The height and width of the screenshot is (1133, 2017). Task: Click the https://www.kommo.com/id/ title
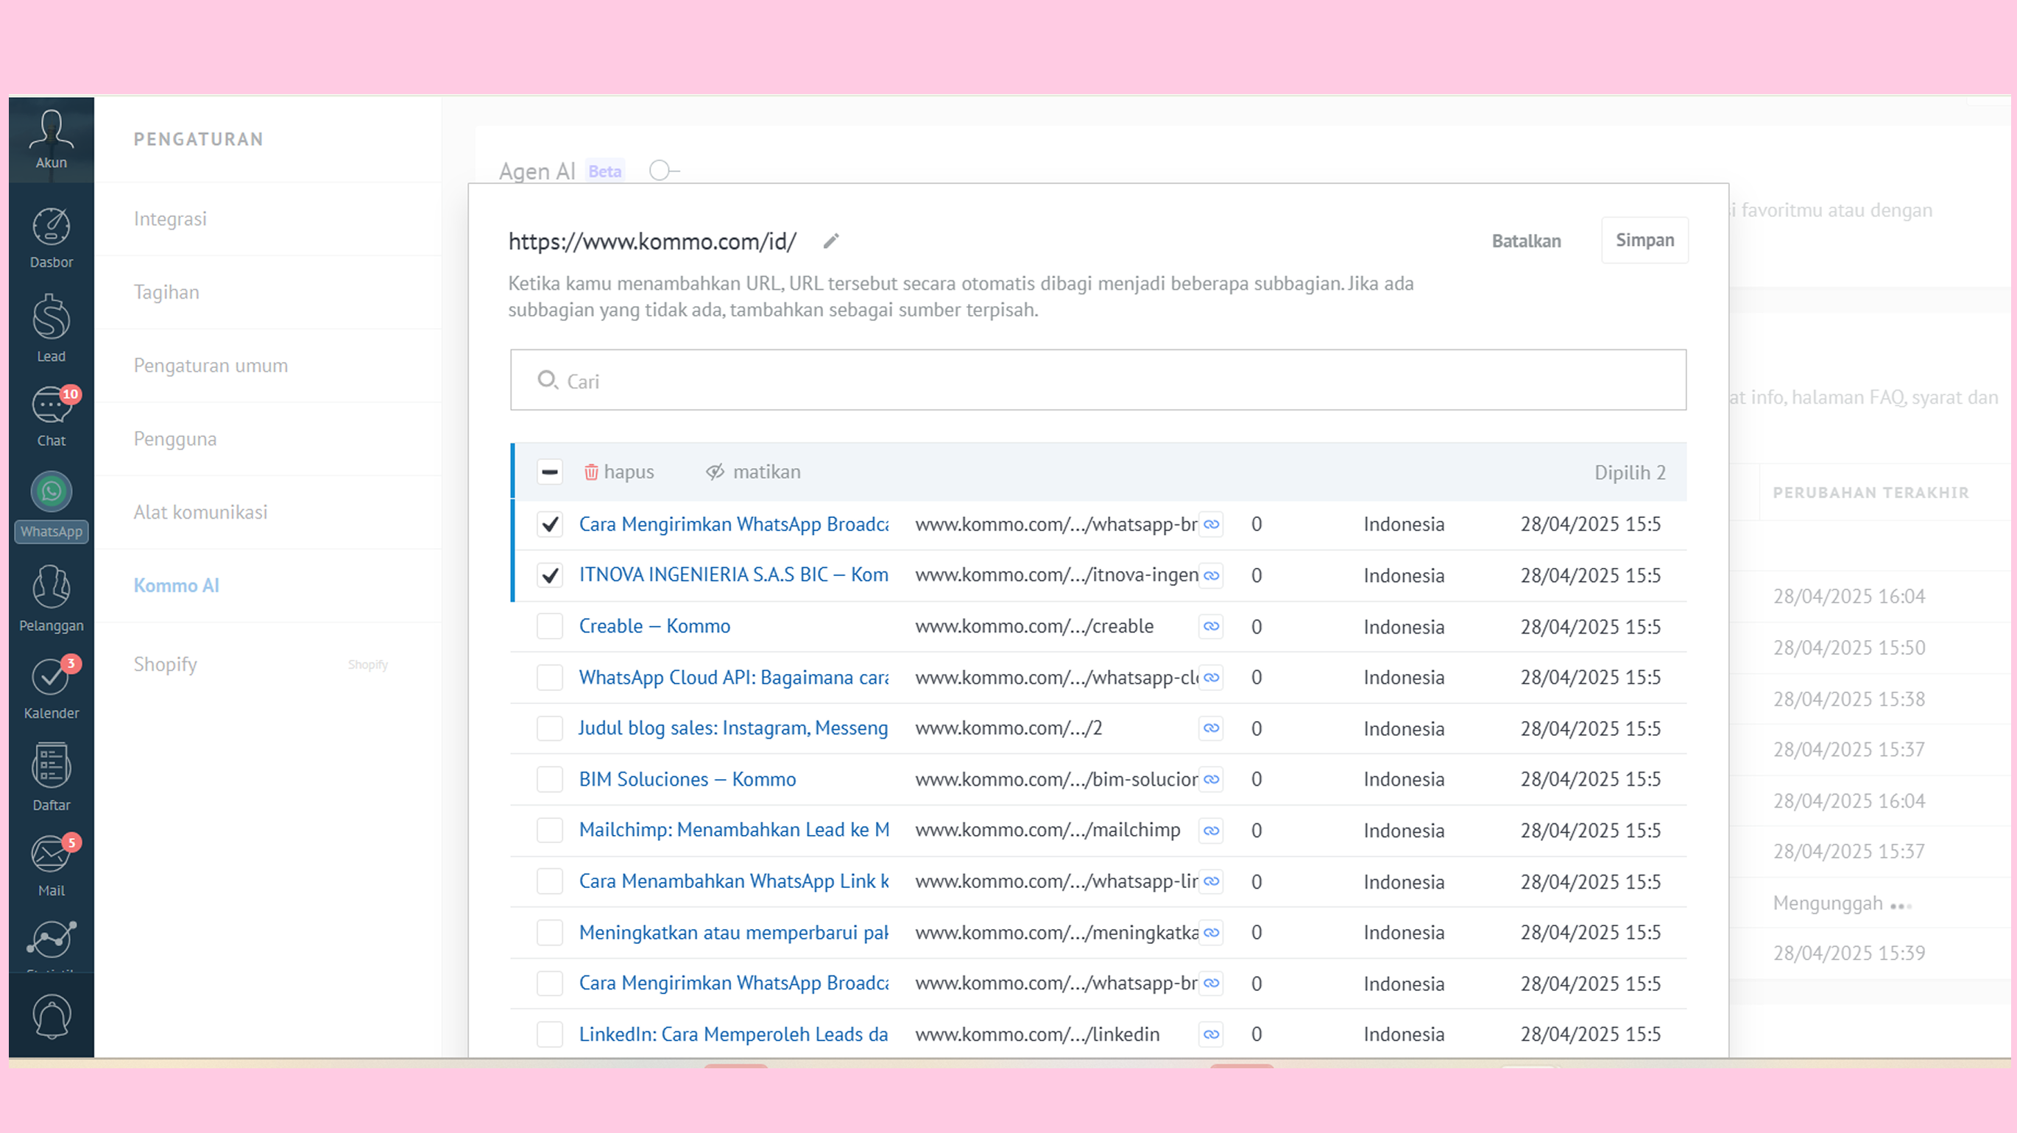tap(652, 241)
